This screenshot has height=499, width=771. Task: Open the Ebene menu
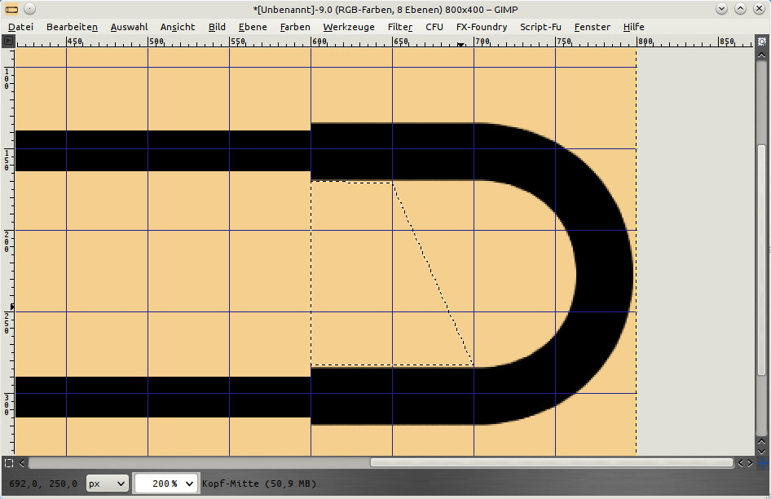tap(253, 27)
